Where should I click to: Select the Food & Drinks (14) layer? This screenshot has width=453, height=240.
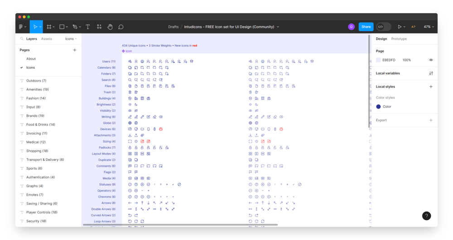coord(40,124)
